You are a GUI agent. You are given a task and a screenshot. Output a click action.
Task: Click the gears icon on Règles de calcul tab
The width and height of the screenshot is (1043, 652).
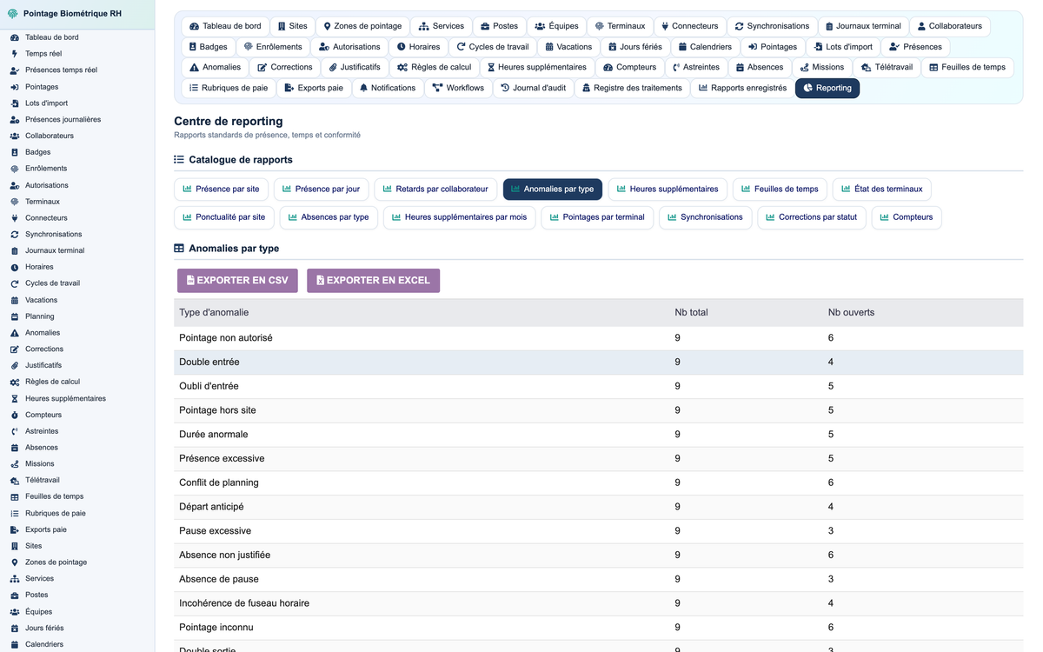(402, 67)
